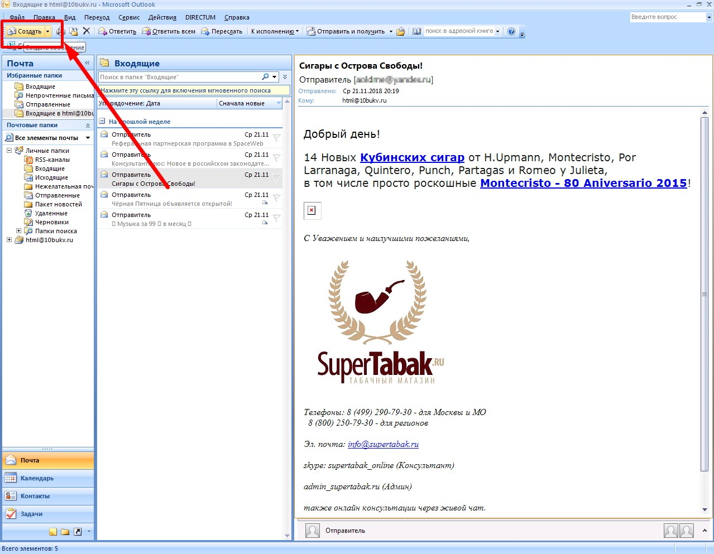Screen dimensions: 714x554
Task: Open the Сервис menu
Action: [x=129, y=17]
